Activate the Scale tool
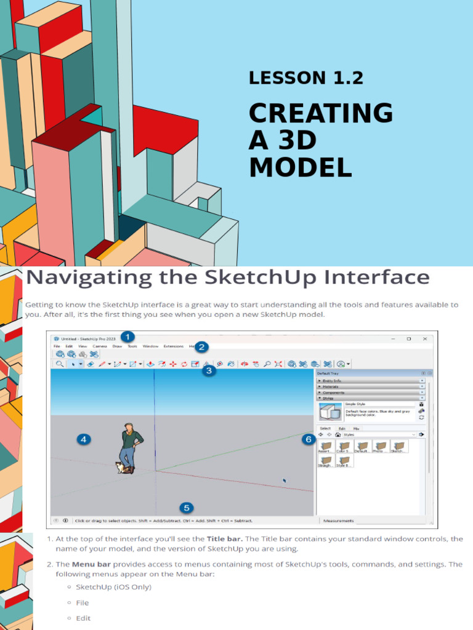The image size is (473, 630). (195, 364)
